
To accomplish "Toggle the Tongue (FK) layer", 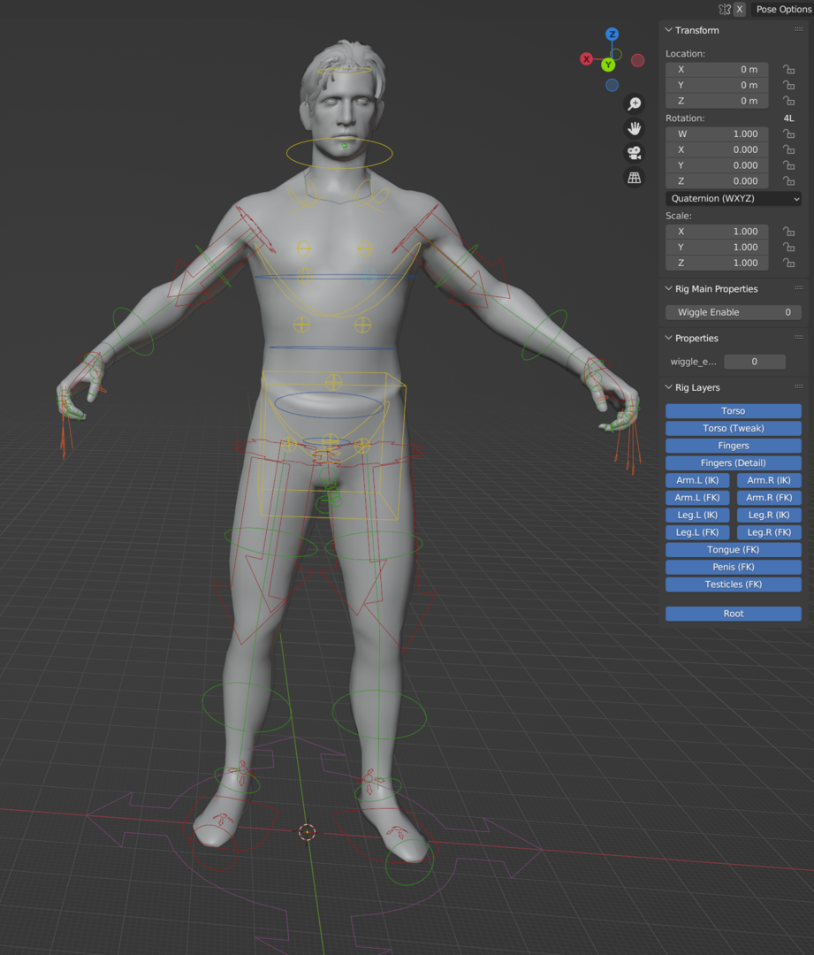I will pos(733,550).
